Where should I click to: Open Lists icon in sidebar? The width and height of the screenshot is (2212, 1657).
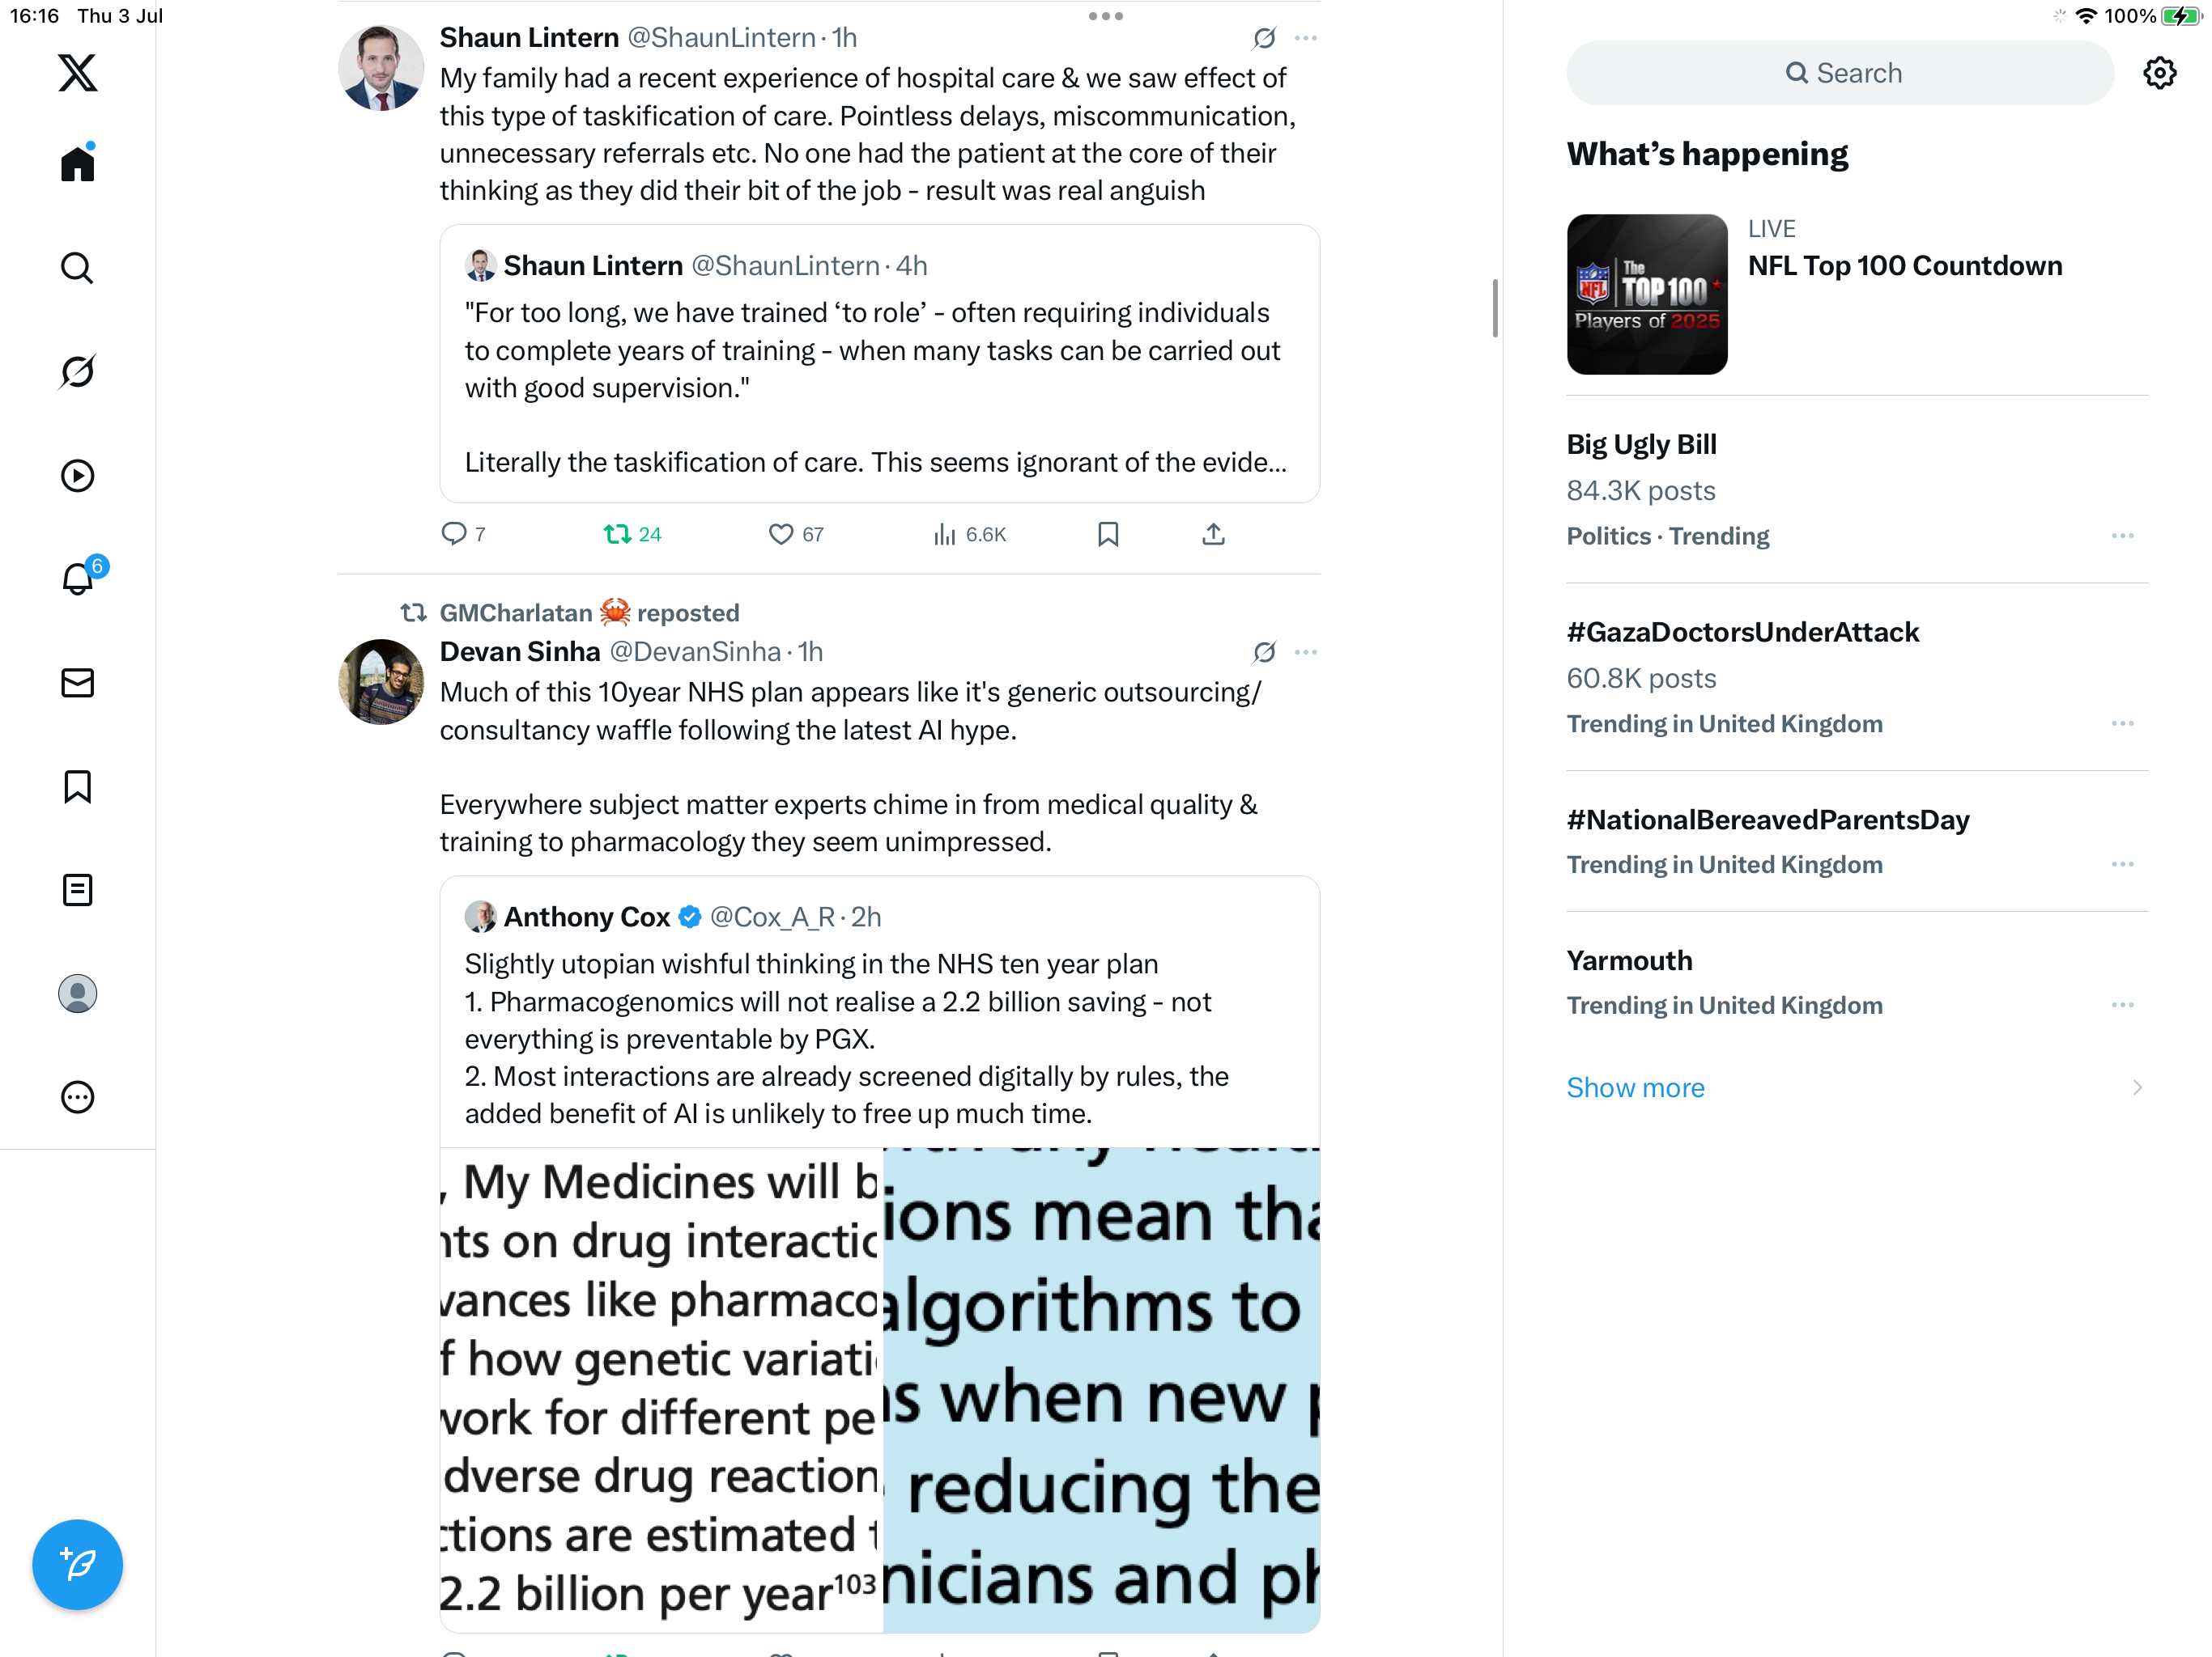tap(77, 889)
